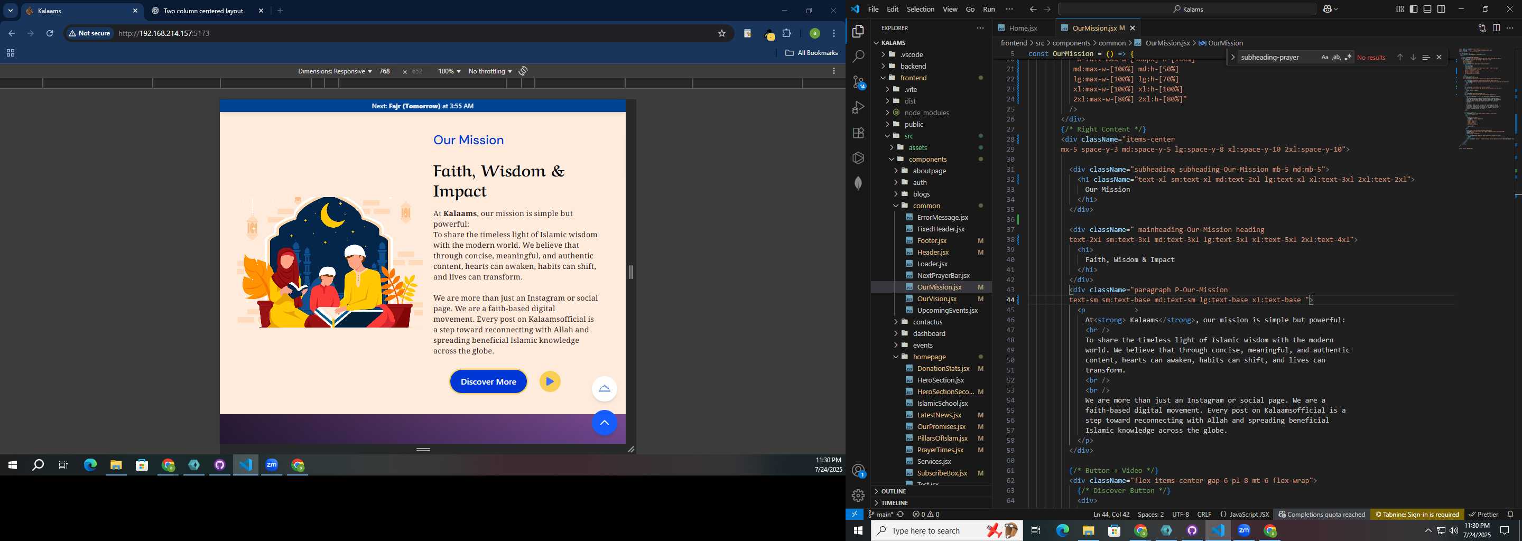Viewport: 1522px width, 541px height.
Task: Expand the find widget to show replace
Action: click(x=1232, y=57)
